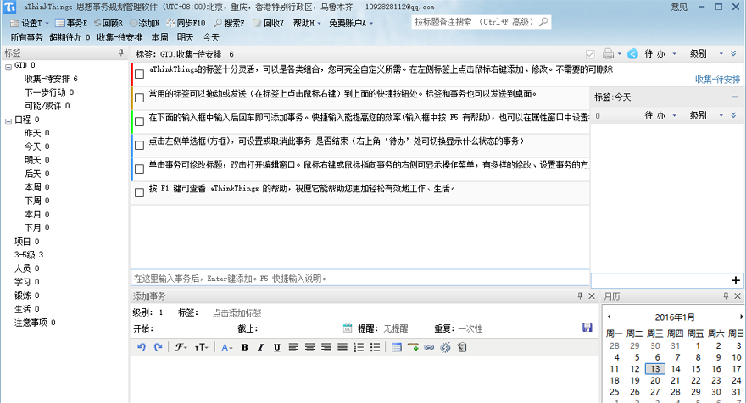Insert a horizontal line
The height and width of the screenshot is (403, 746).
[413, 347]
